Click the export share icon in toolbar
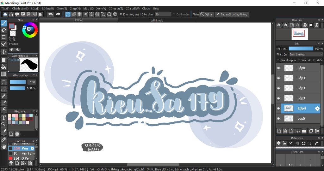 coord(11,14)
